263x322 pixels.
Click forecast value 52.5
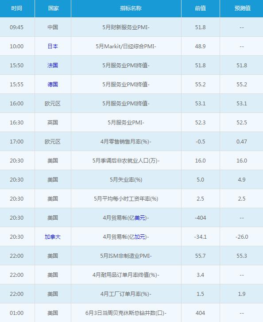pyautogui.click(x=242, y=123)
